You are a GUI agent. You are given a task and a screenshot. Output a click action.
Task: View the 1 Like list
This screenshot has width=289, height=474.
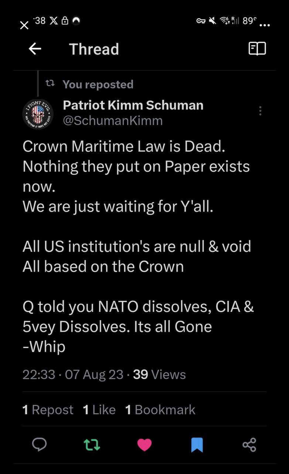99,410
